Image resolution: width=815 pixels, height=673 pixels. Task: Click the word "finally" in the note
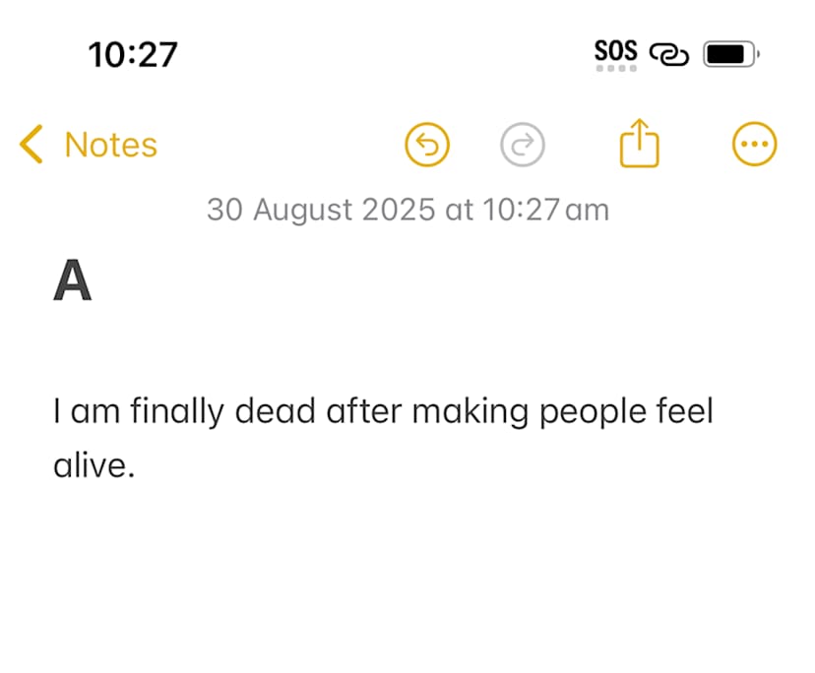tap(183, 410)
